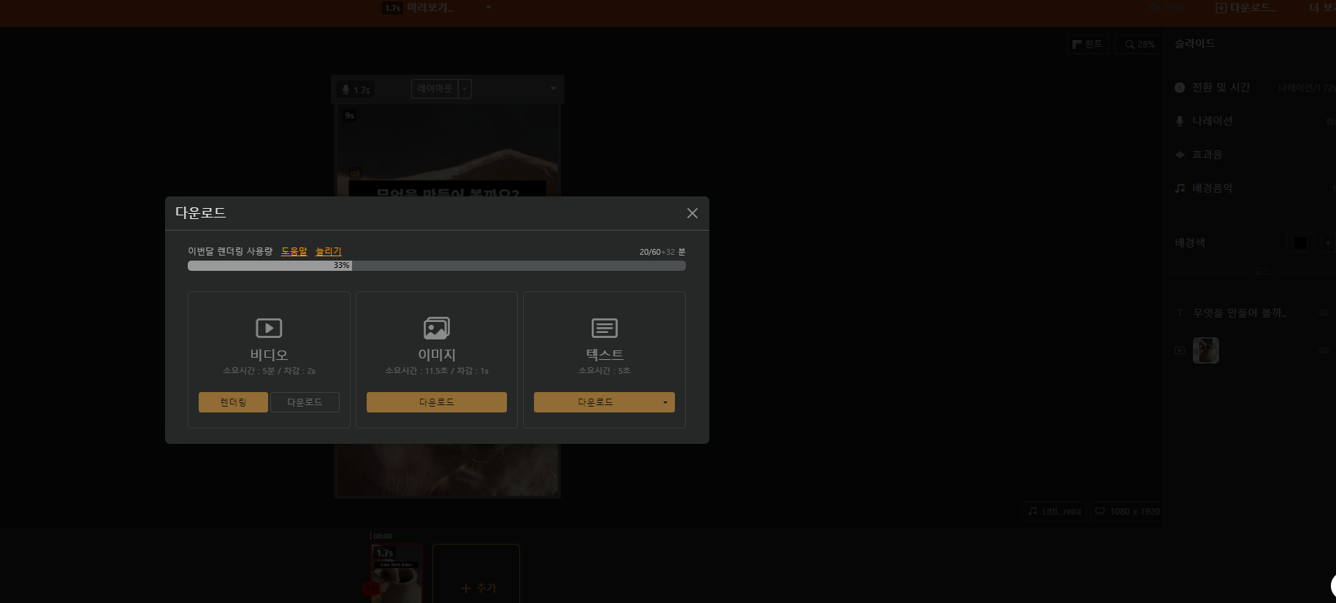Click the 이번달 렌더링 사용량 label

[230, 251]
